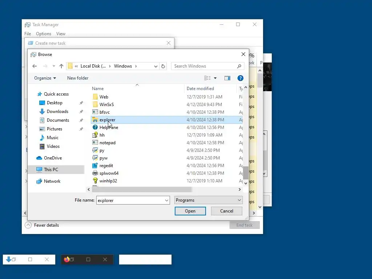Sort by Date modified column header
The image size is (372, 279).
[200, 89]
